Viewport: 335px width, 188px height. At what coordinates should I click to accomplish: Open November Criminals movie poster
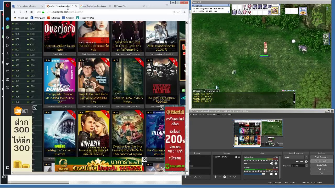pos(93,133)
